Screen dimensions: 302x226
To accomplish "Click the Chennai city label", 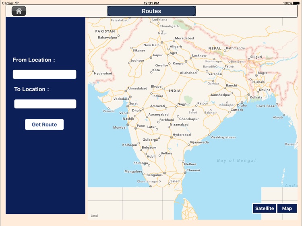I will coord(193,170).
